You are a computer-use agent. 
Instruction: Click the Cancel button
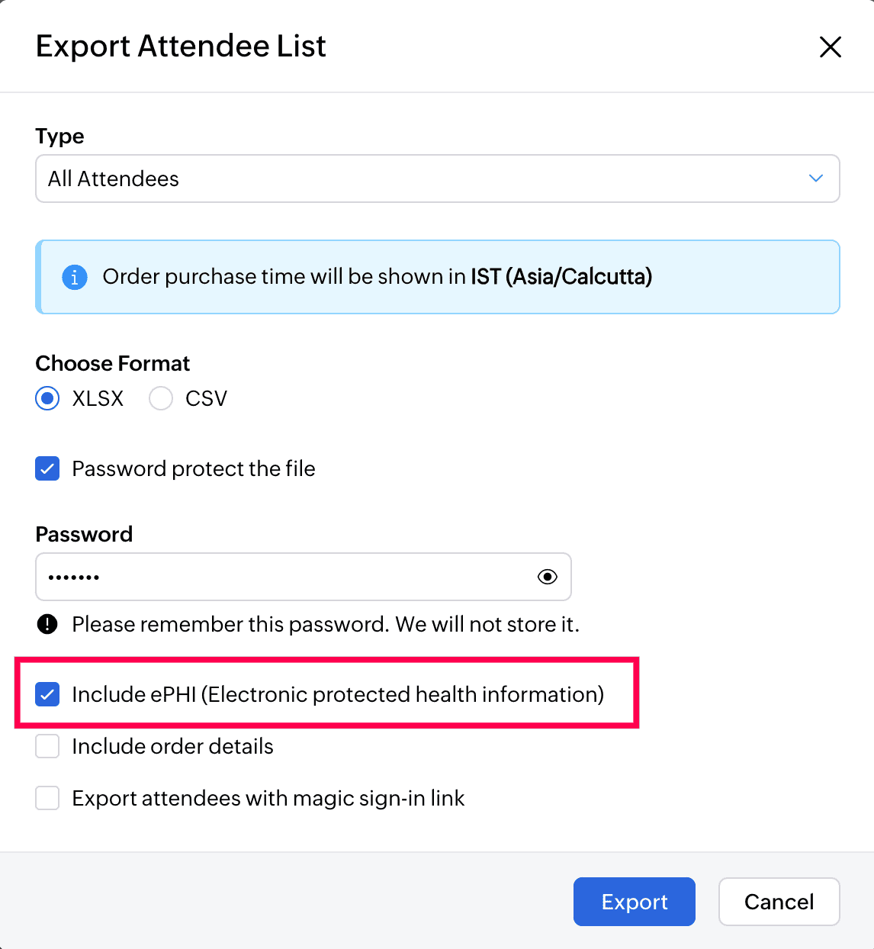pyautogui.click(x=779, y=902)
